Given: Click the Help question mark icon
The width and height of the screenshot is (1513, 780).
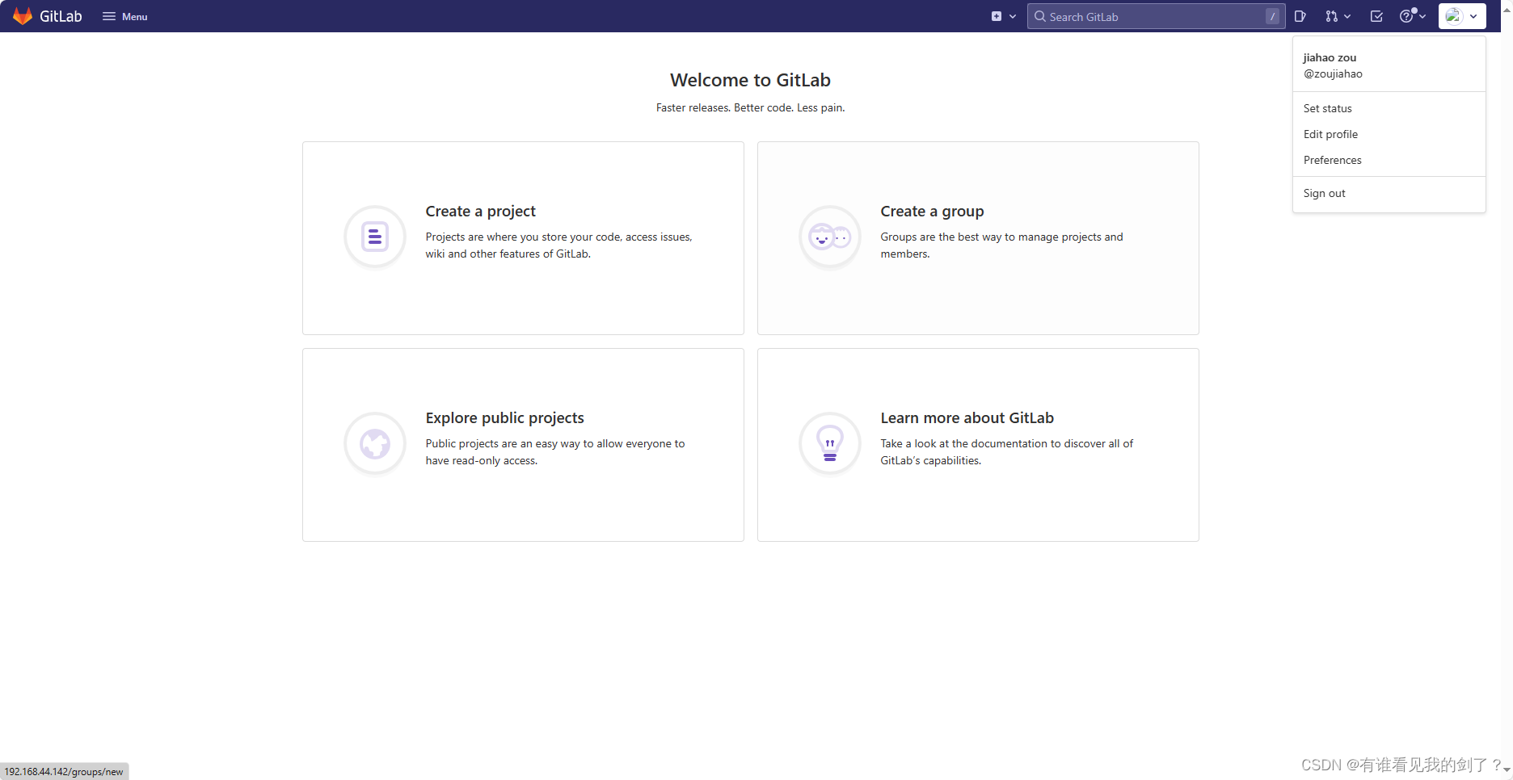Looking at the screenshot, I should [x=1407, y=15].
